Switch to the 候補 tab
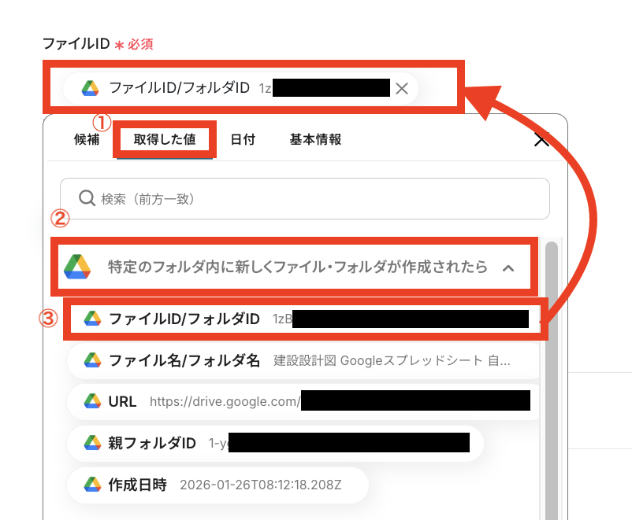Image resolution: width=632 pixels, height=520 pixels. click(87, 139)
